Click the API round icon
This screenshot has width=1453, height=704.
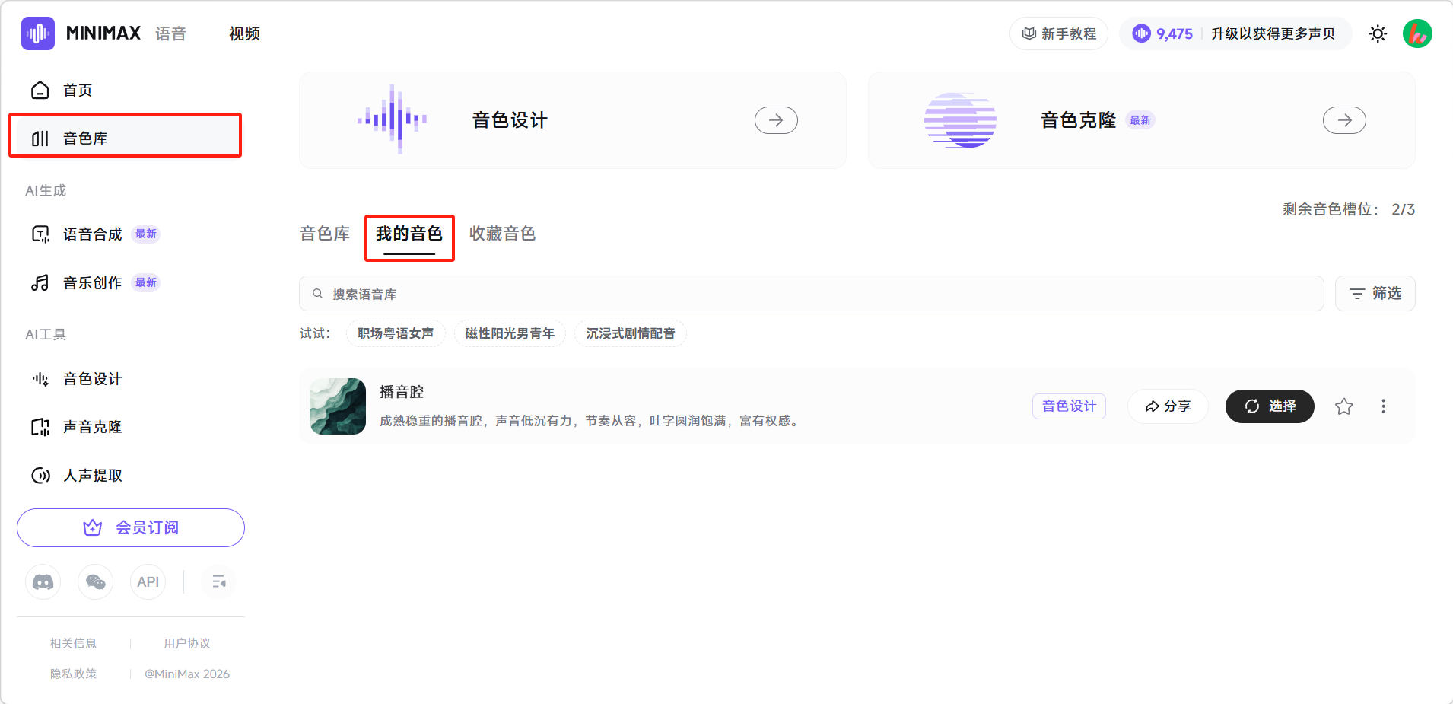click(x=148, y=582)
